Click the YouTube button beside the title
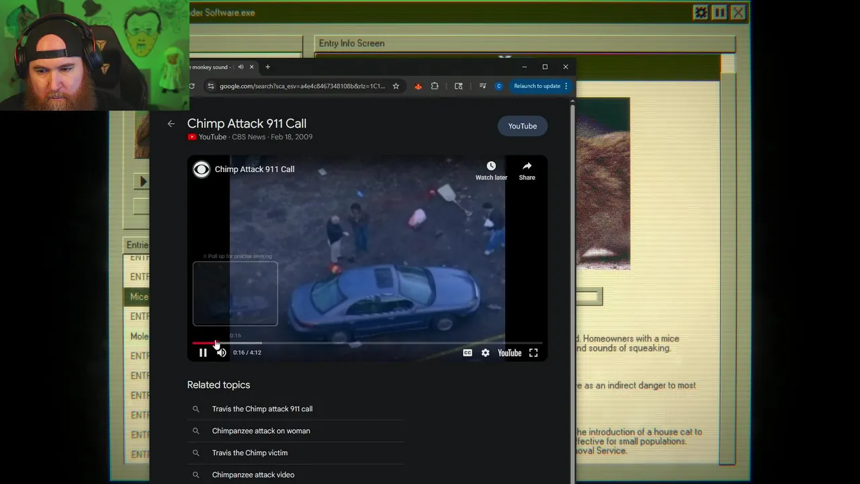This screenshot has width=860, height=484. tap(522, 126)
